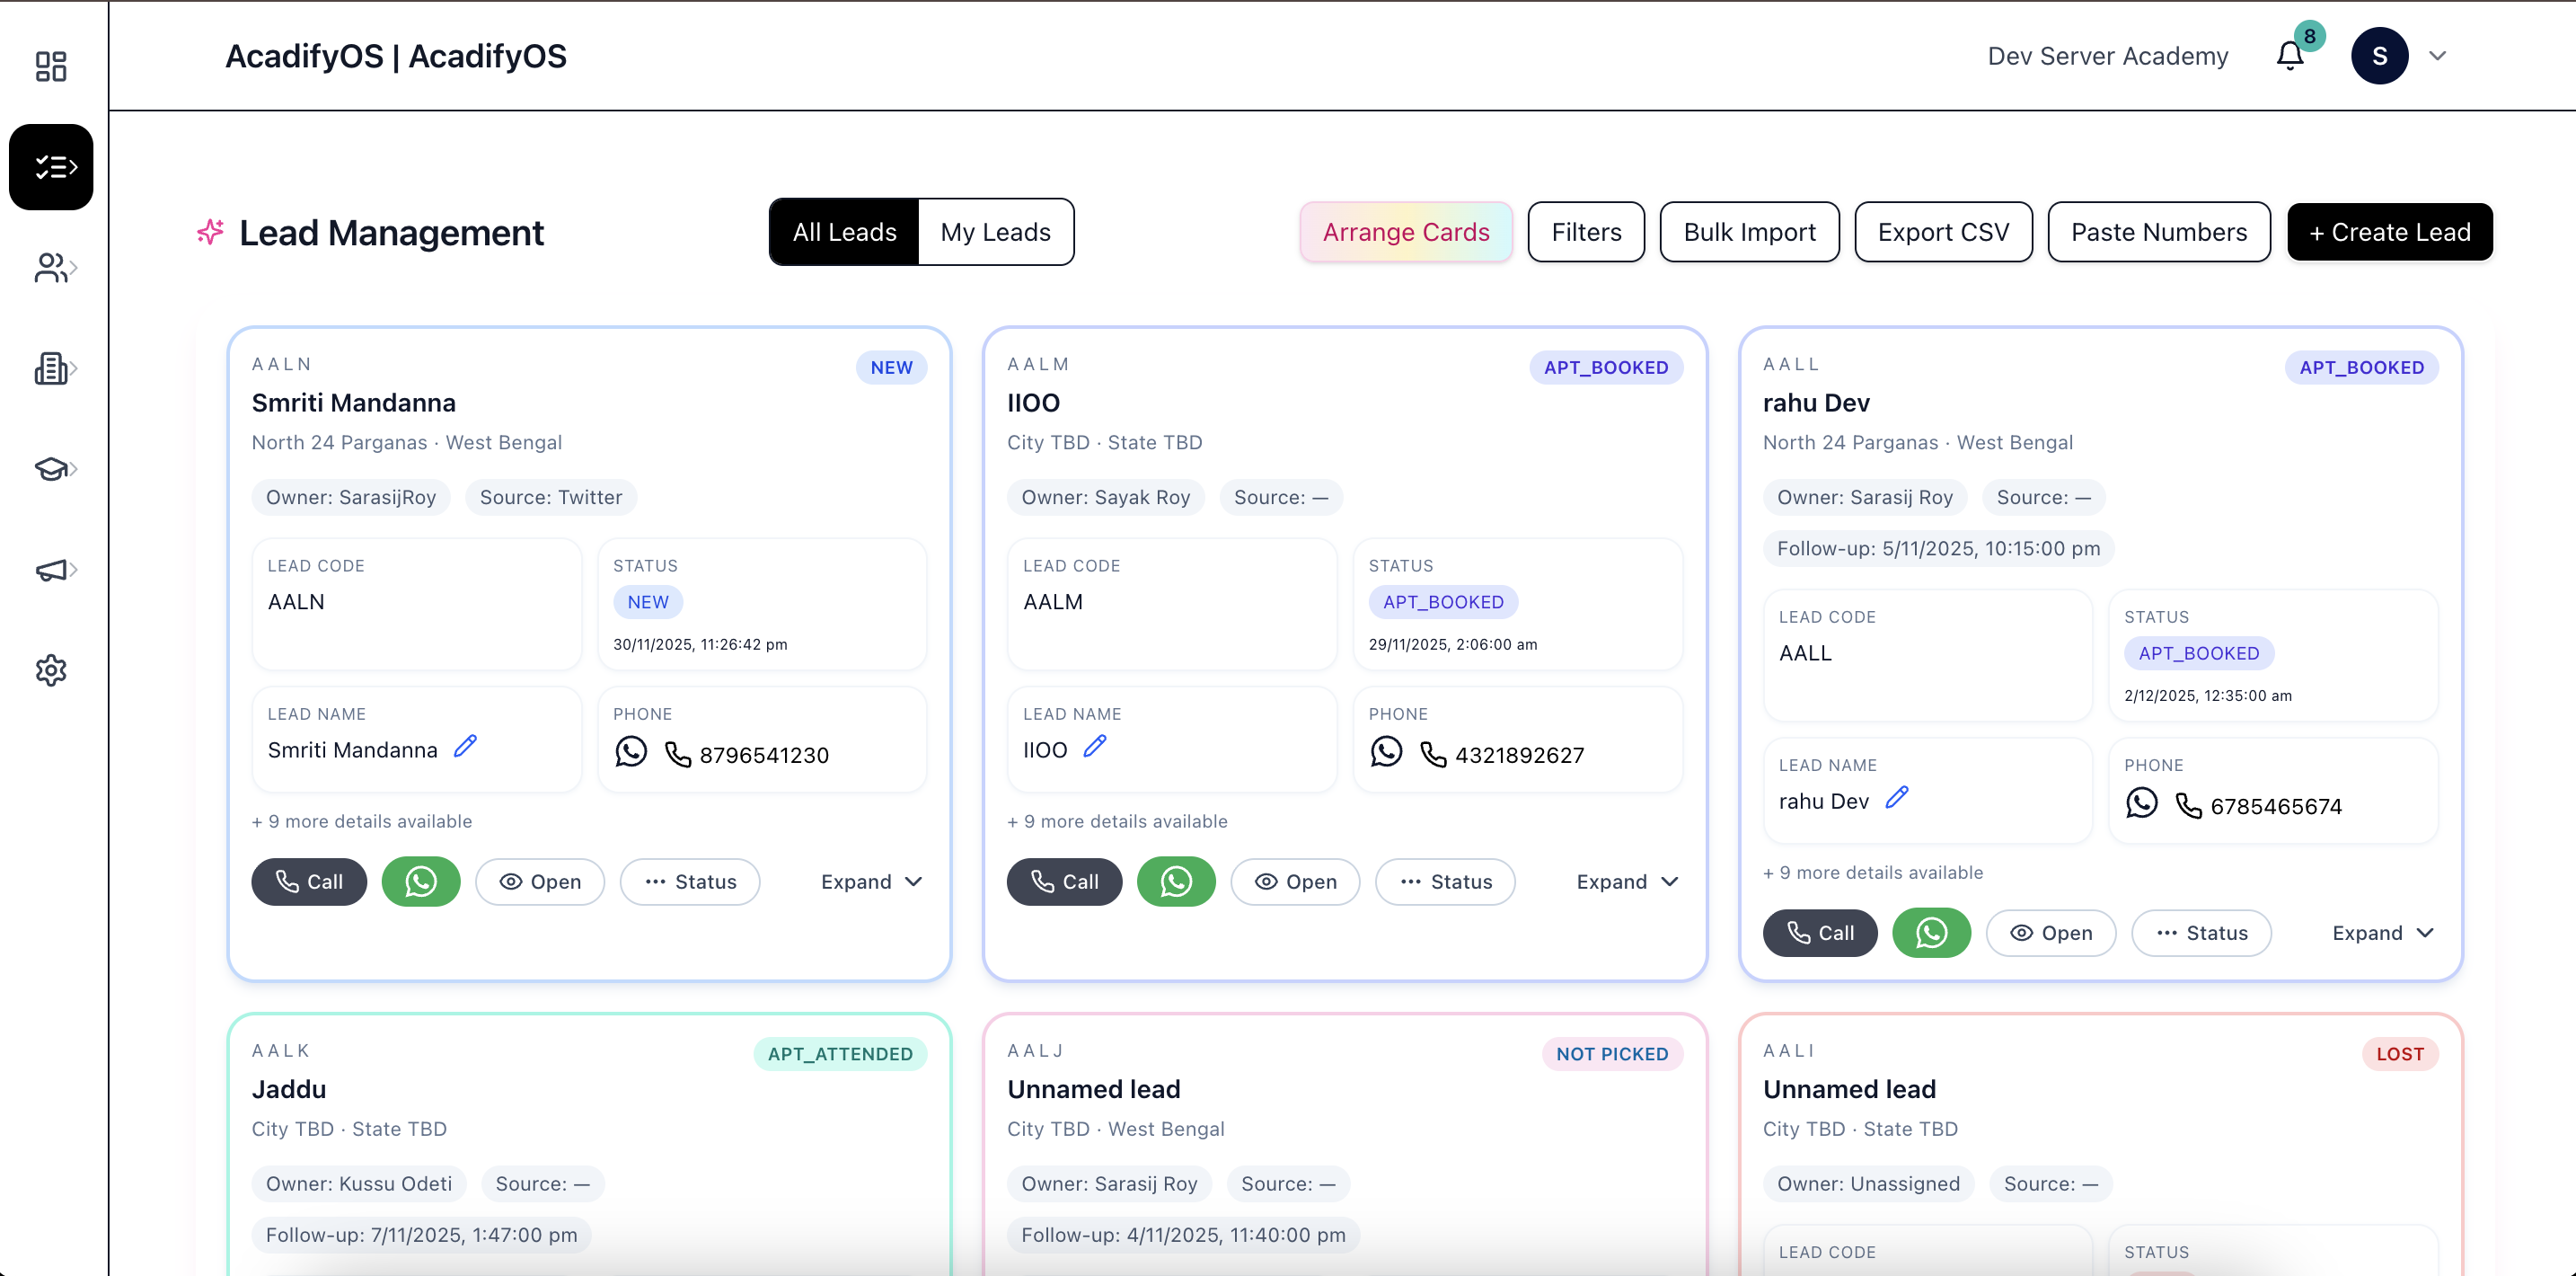Click the S profile avatar
This screenshot has width=2576, height=1276.
pyautogui.click(x=2379, y=56)
